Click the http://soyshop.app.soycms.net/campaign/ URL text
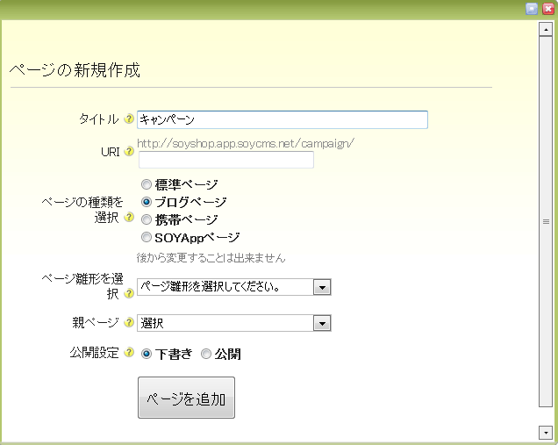Screen dimensions: 558x445 click(x=246, y=143)
